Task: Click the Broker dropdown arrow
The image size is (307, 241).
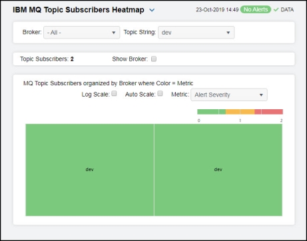Action: click(113, 33)
